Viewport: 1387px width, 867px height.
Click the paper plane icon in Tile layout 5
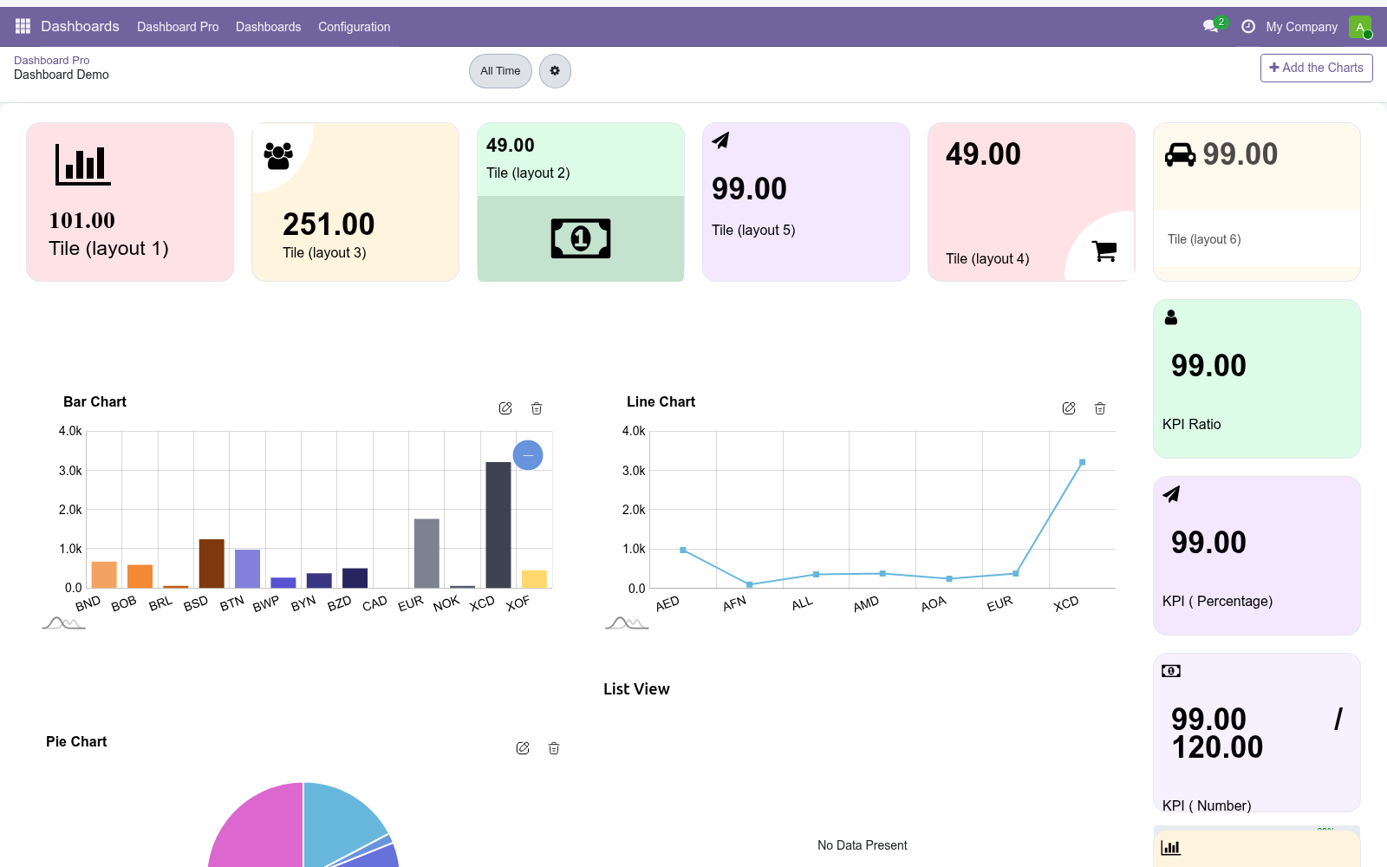[x=720, y=140]
